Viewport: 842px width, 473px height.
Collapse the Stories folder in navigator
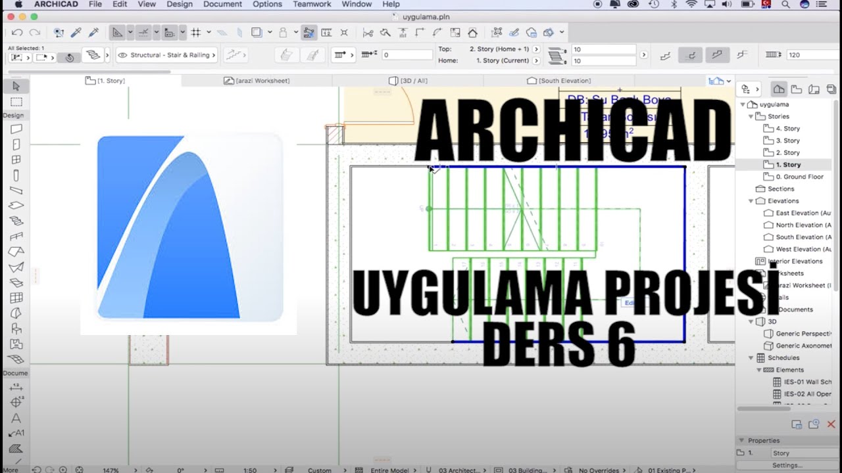[751, 116]
